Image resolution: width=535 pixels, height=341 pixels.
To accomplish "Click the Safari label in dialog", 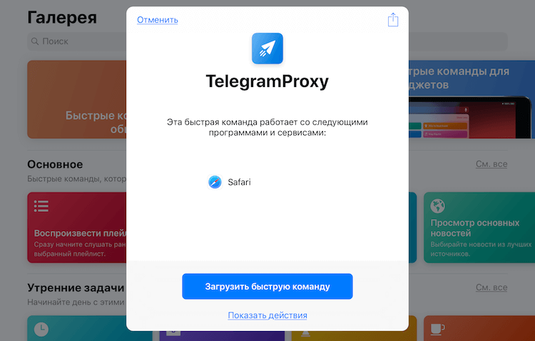I will 239,183.
